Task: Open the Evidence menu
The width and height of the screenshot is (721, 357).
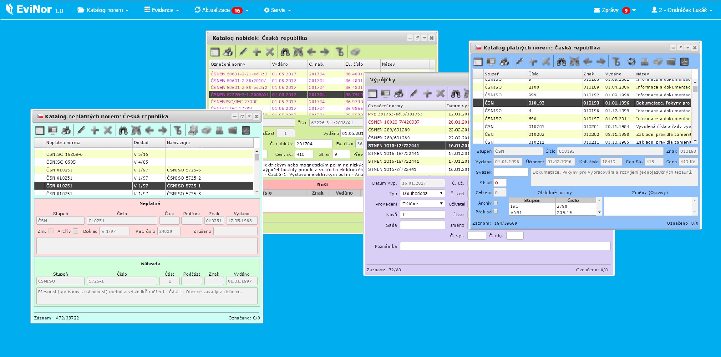Action: pyautogui.click(x=162, y=10)
